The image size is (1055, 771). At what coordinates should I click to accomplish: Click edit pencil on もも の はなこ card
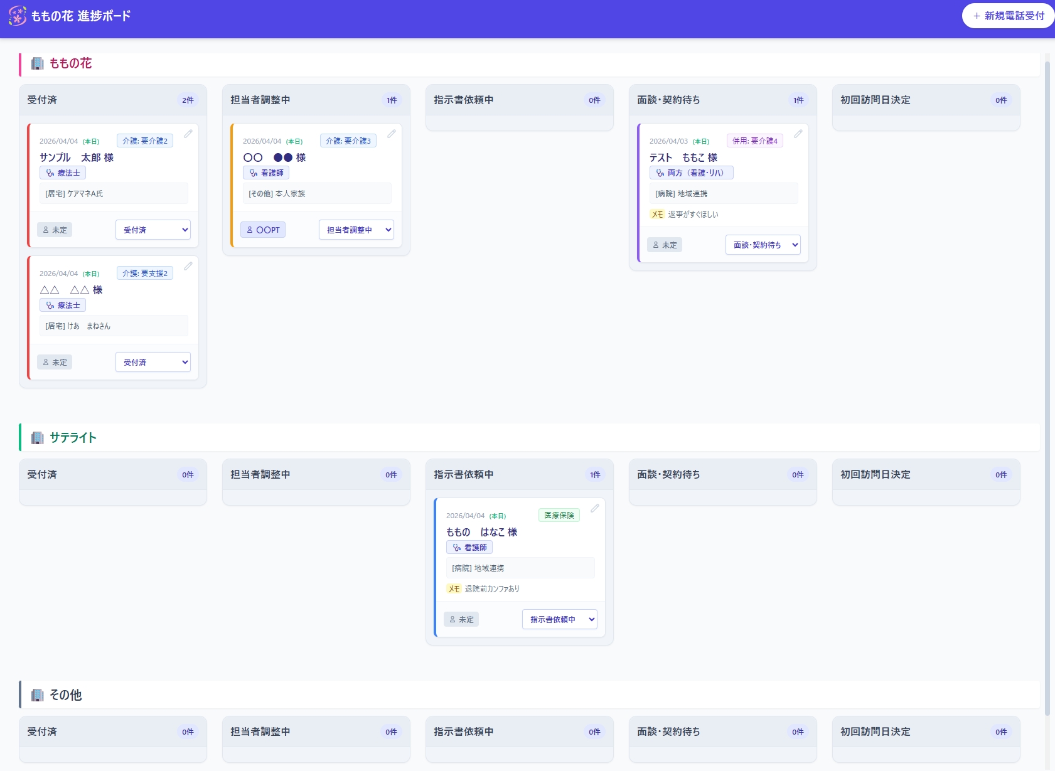pyautogui.click(x=594, y=509)
